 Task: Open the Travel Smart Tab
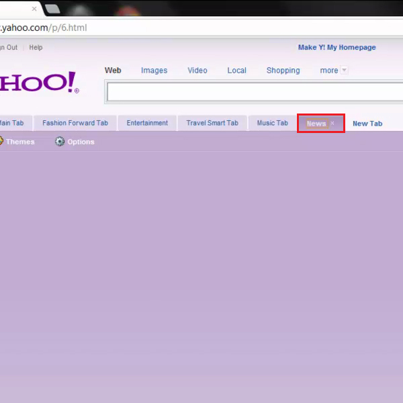(212, 123)
